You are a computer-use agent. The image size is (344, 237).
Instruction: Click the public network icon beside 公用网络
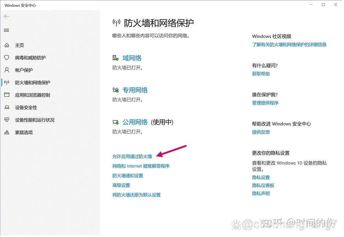pos(116,122)
